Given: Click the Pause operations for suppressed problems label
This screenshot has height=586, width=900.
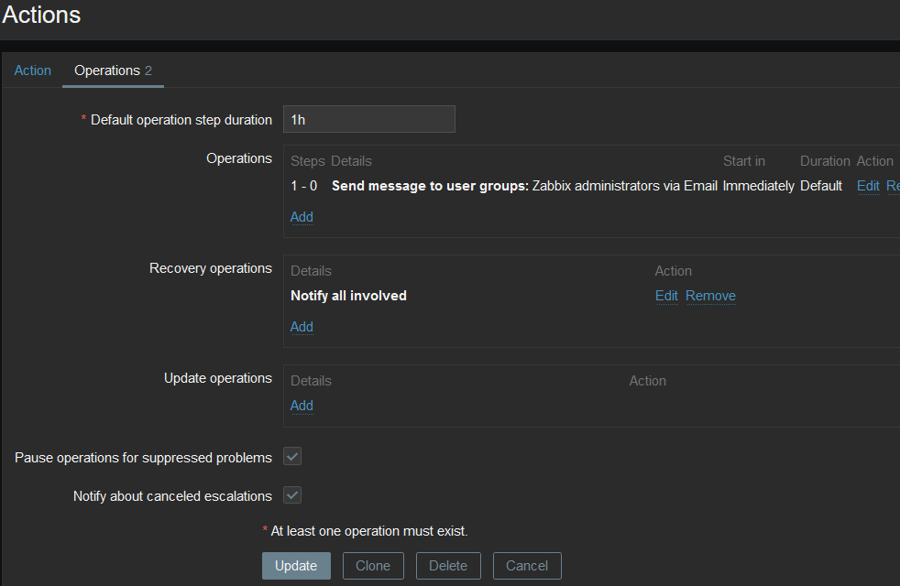Looking at the screenshot, I should pos(143,458).
